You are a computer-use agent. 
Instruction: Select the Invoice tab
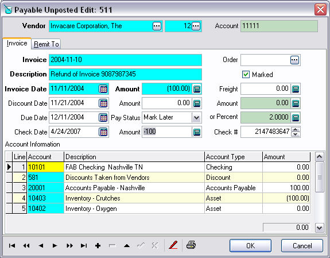click(17, 43)
